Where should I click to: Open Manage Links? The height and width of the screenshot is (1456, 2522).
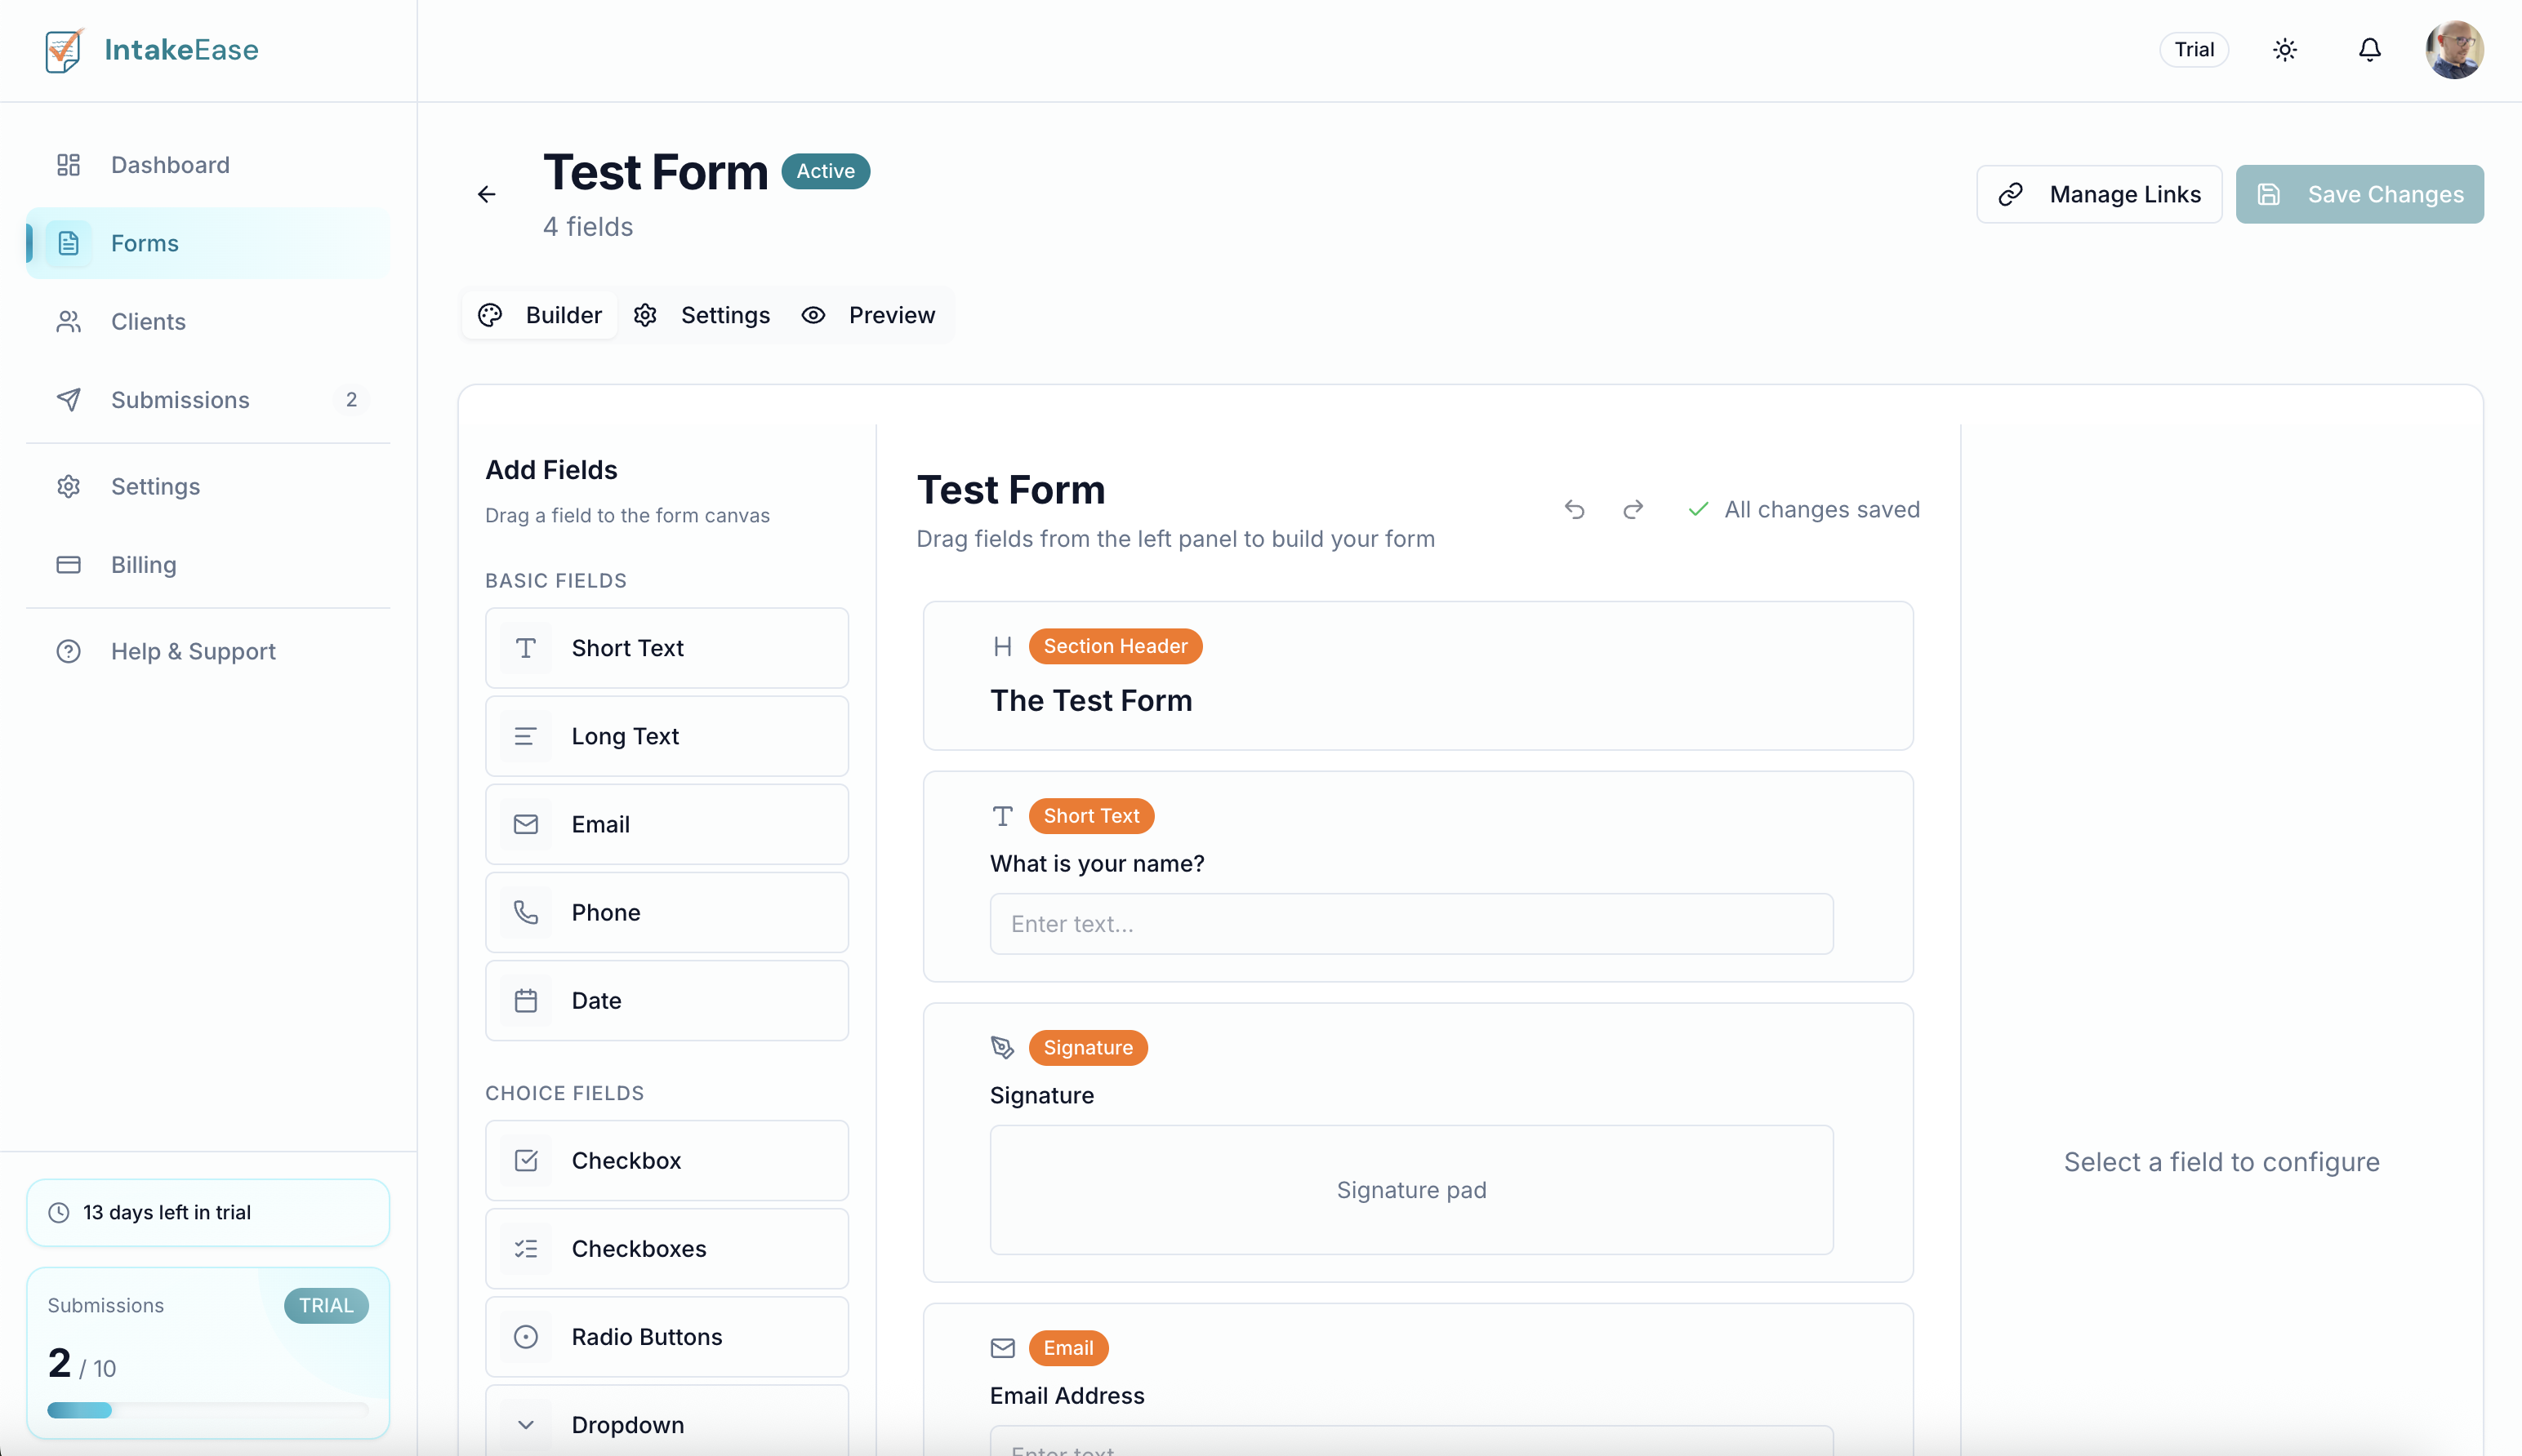click(2099, 194)
